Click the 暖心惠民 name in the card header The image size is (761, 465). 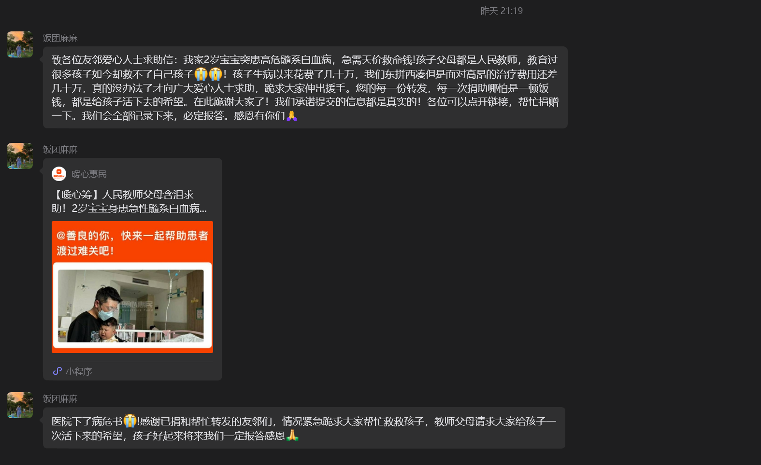[x=89, y=174]
